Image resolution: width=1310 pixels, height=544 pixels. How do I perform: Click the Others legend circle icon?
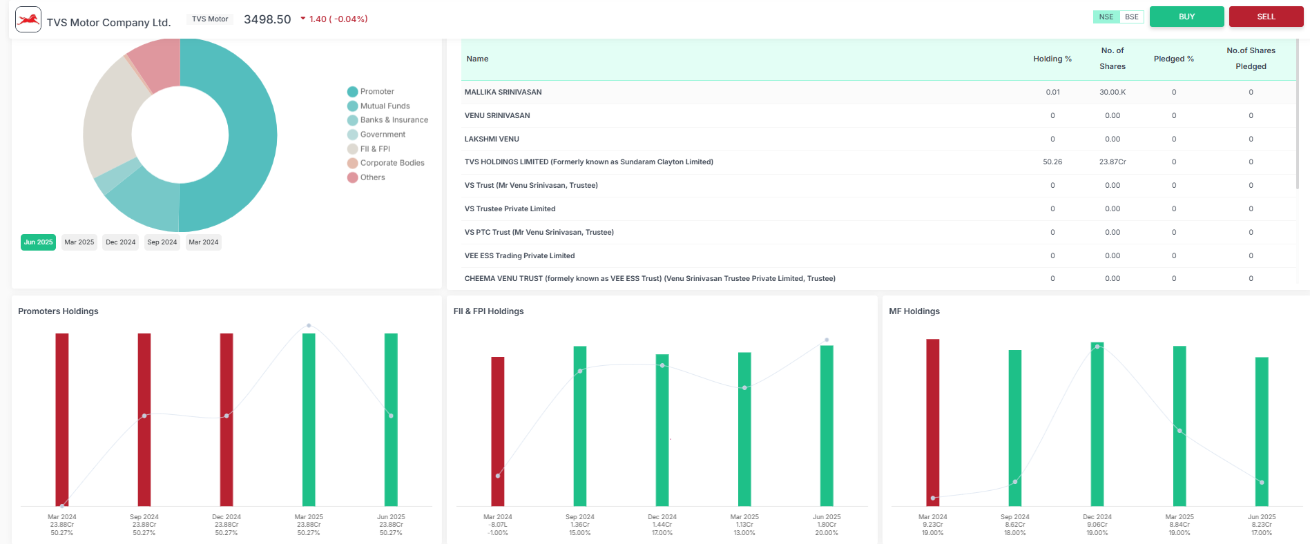(x=352, y=177)
